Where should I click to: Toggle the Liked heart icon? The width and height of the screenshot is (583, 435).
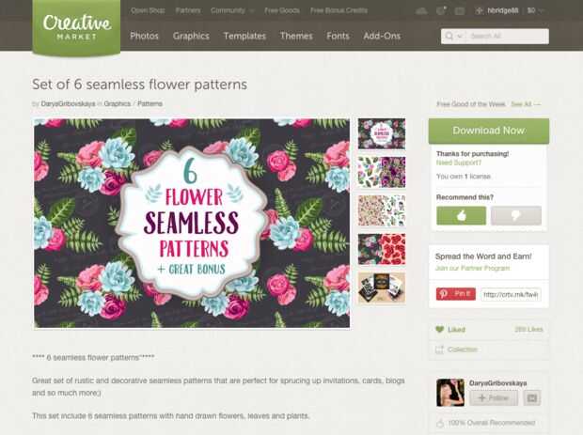coord(440,329)
